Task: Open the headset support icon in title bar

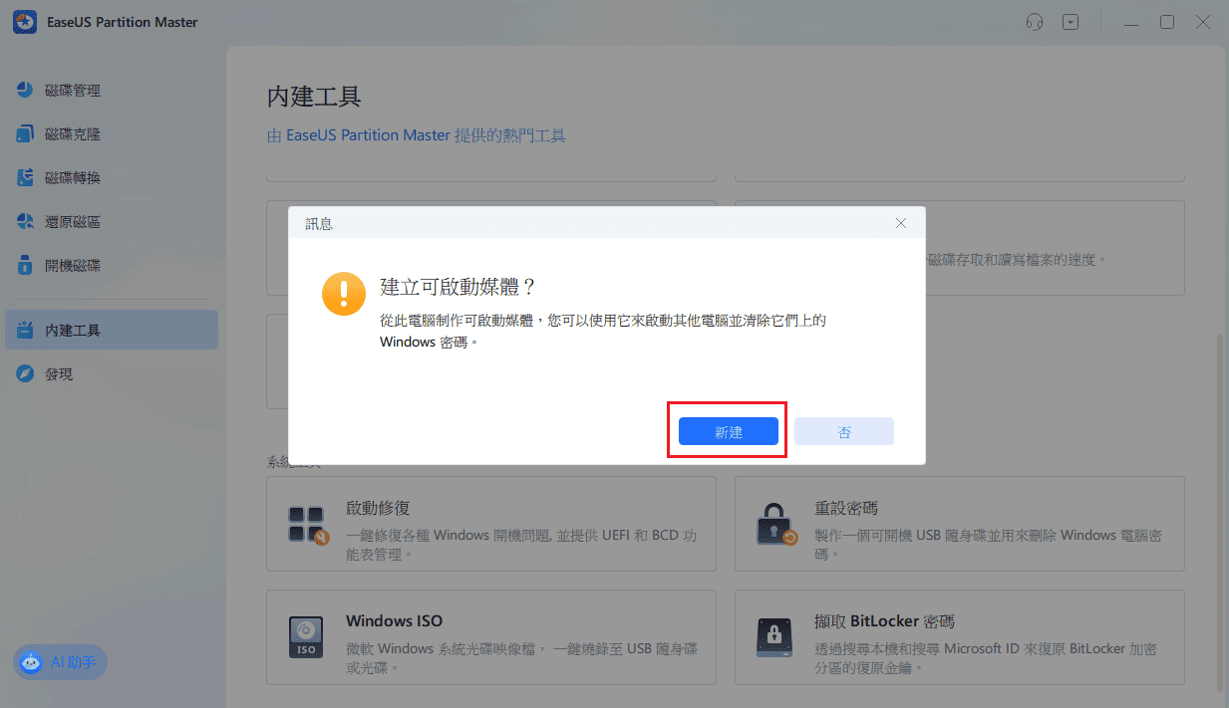Action: click(x=1034, y=21)
